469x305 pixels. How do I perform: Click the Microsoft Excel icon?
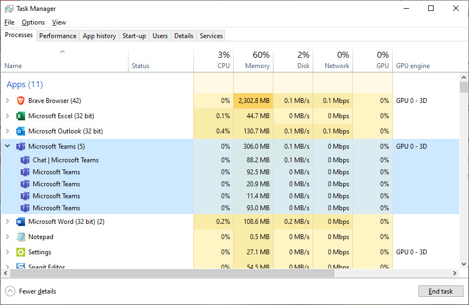(x=21, y=116)
